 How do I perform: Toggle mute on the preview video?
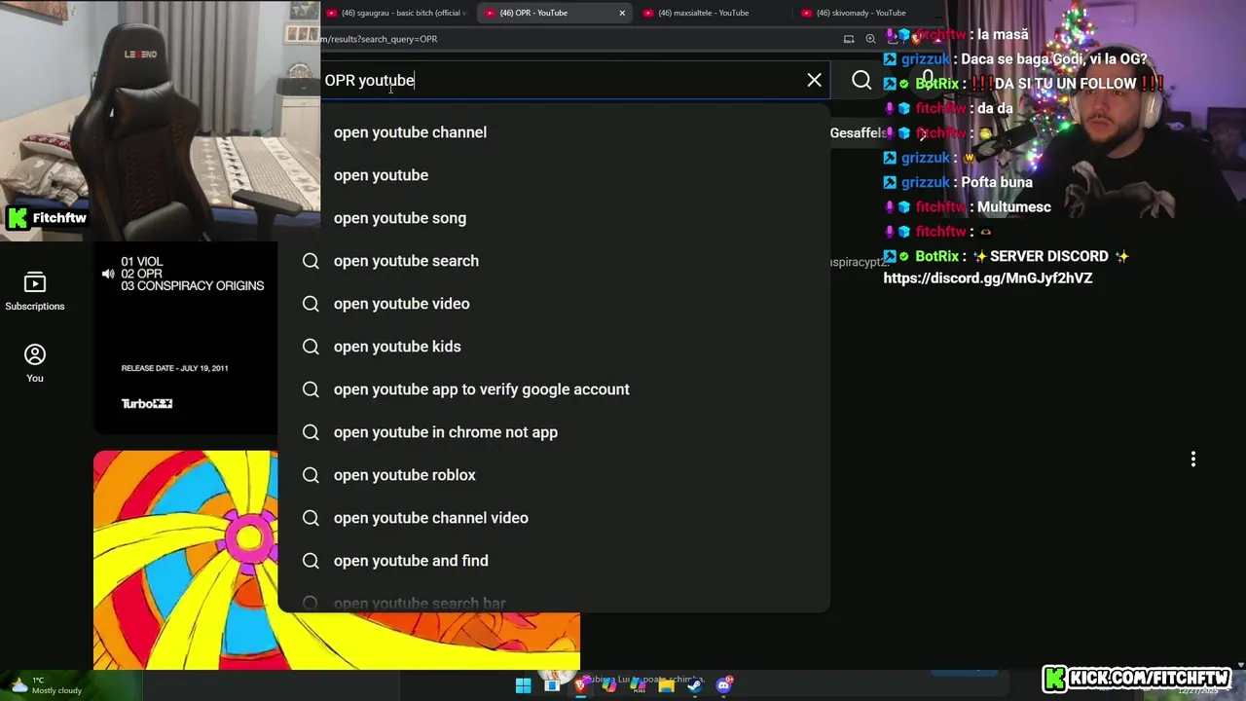(108, 274)
